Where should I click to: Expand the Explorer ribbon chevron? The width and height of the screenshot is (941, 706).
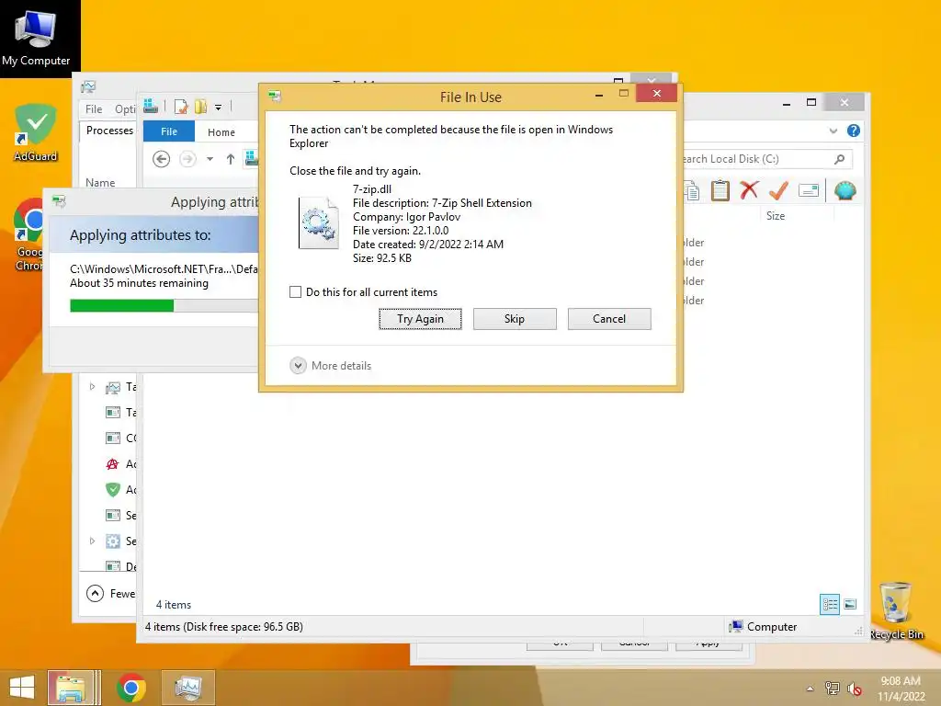(833, 131)
